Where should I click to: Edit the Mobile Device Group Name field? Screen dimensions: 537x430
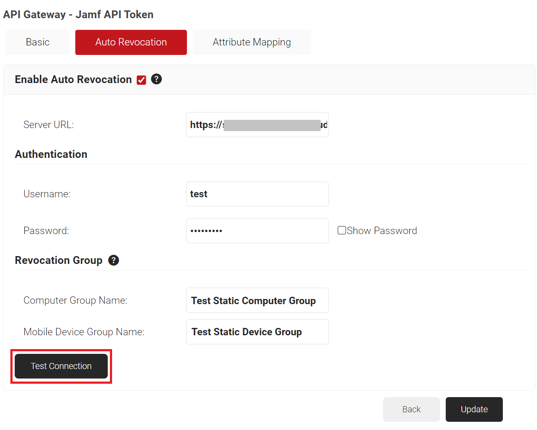coord(257,332)
